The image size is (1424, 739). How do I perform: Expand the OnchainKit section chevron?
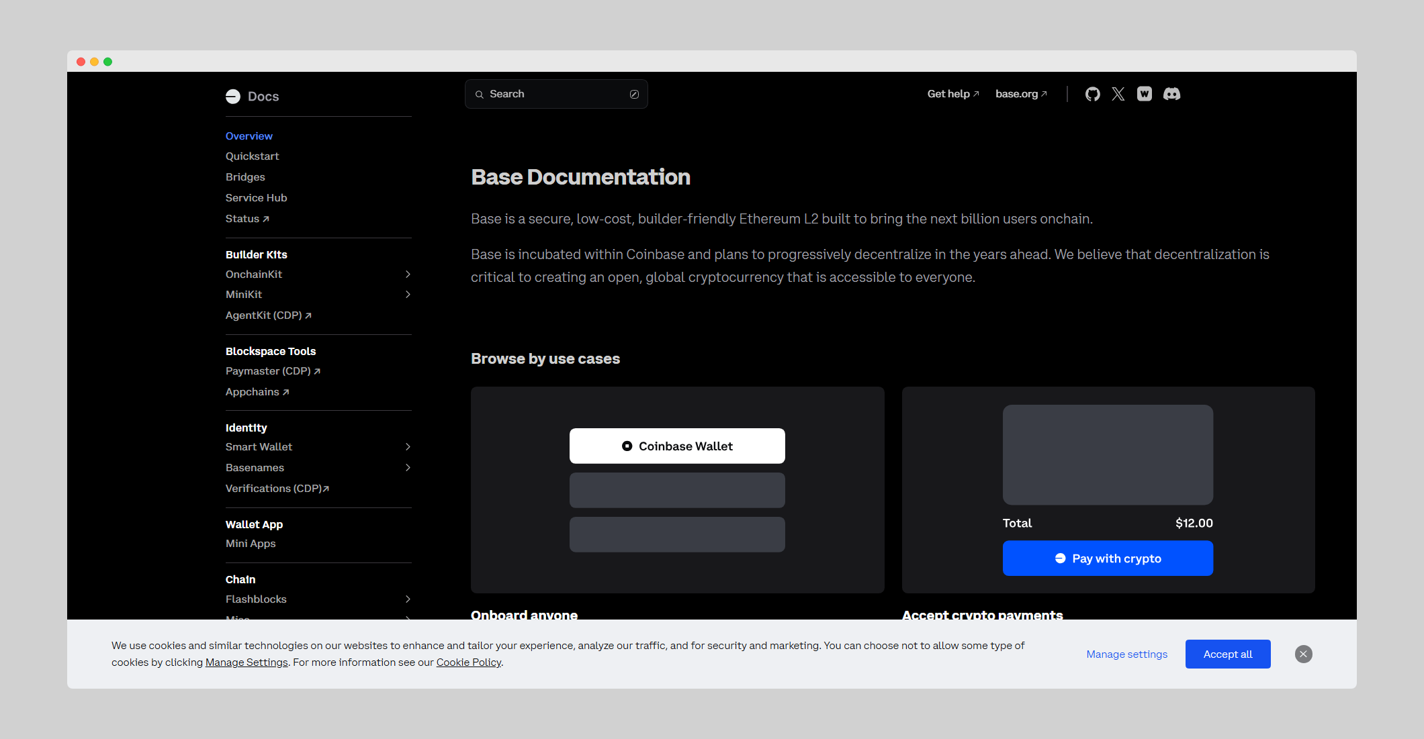tap(408, 275)
